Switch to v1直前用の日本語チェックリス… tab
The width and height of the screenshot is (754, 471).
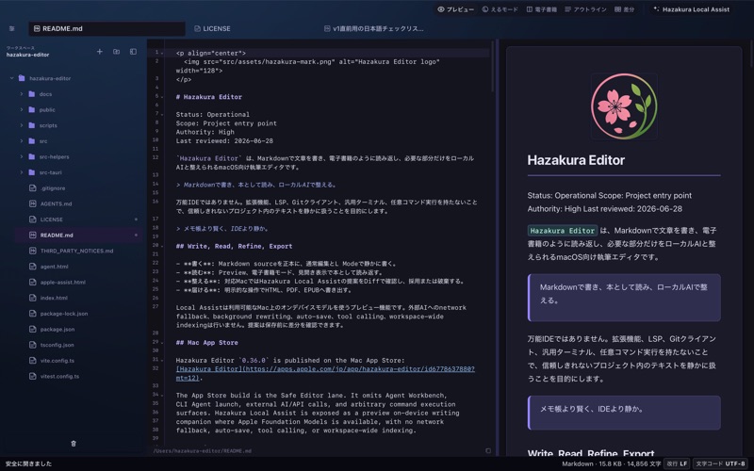373,29
